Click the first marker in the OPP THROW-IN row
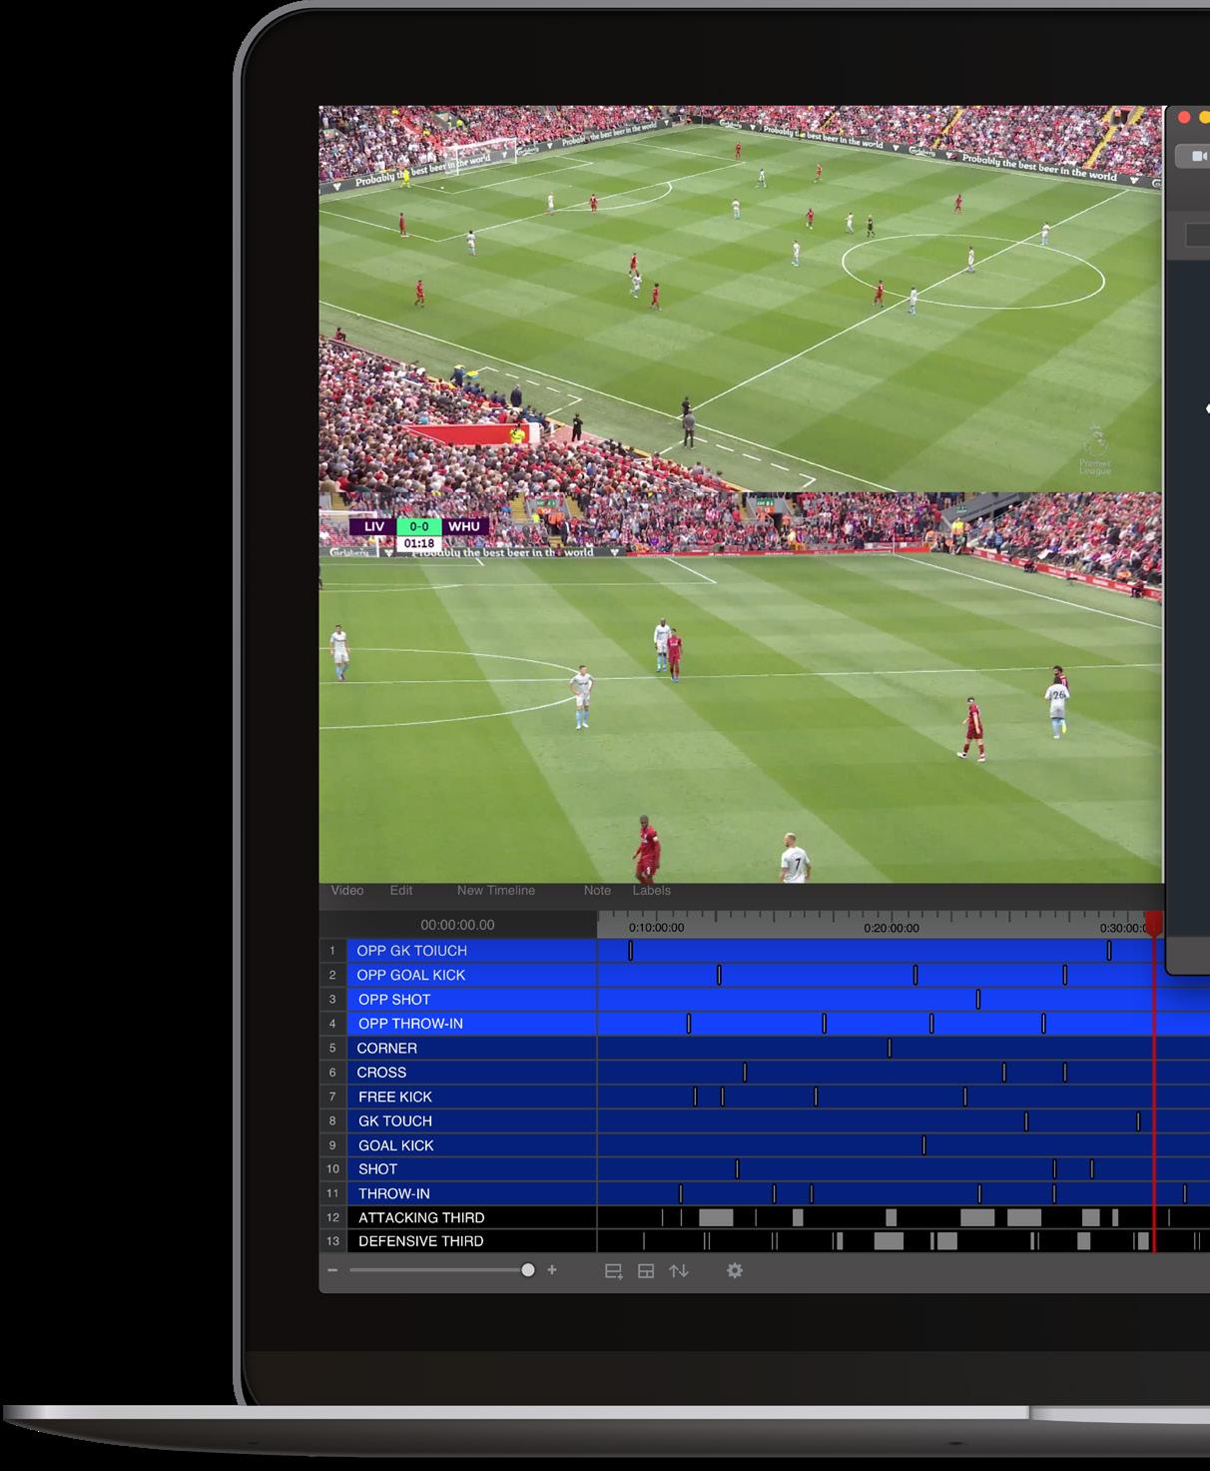The width and height of the screenshot is (1210, 1471). [x=689, y=1024]
